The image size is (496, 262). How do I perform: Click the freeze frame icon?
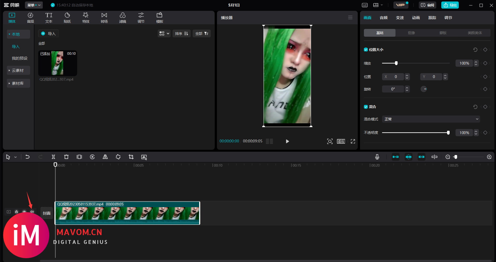pyautogui.click(x=79, y=157)
